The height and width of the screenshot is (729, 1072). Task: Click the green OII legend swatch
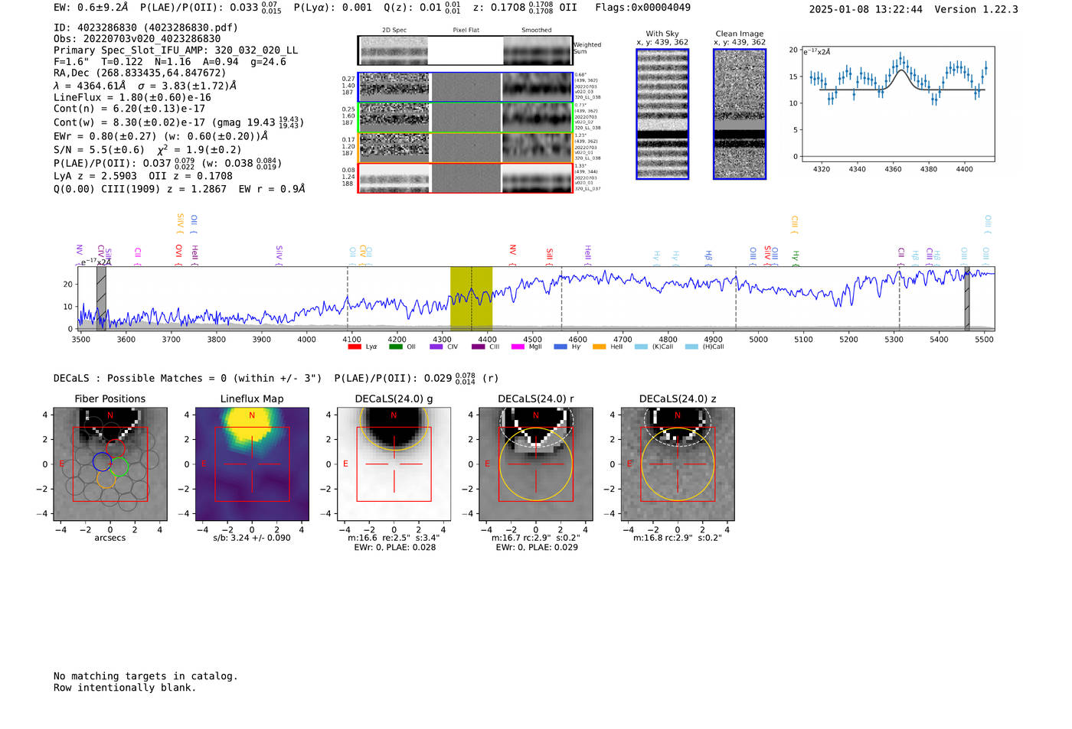[x=395, y=347]
